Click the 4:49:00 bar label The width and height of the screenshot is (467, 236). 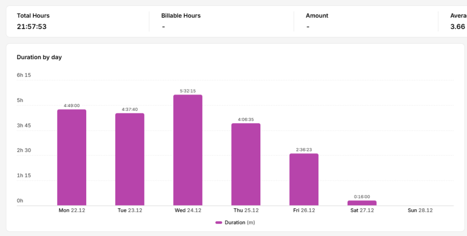(x=72, y=106)
